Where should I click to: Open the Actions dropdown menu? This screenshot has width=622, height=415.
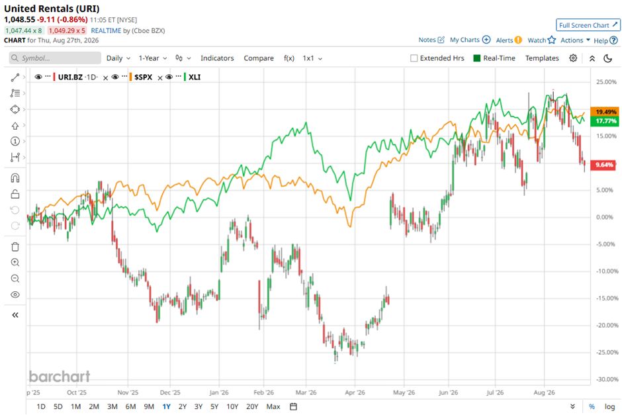coord(575,40)
